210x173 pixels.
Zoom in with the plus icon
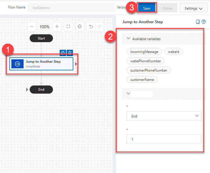point(57,27)
